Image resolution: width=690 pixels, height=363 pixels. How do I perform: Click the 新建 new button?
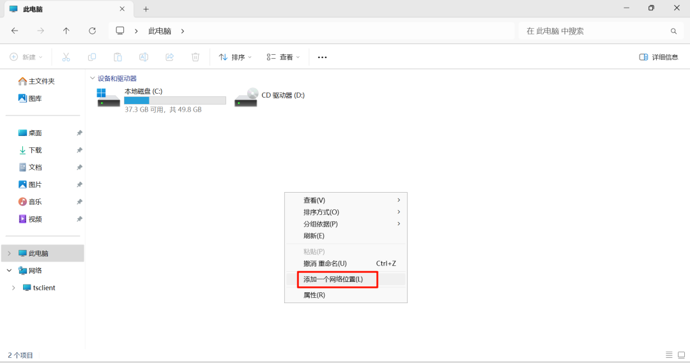pyautogui.click(x=26, y=57)
